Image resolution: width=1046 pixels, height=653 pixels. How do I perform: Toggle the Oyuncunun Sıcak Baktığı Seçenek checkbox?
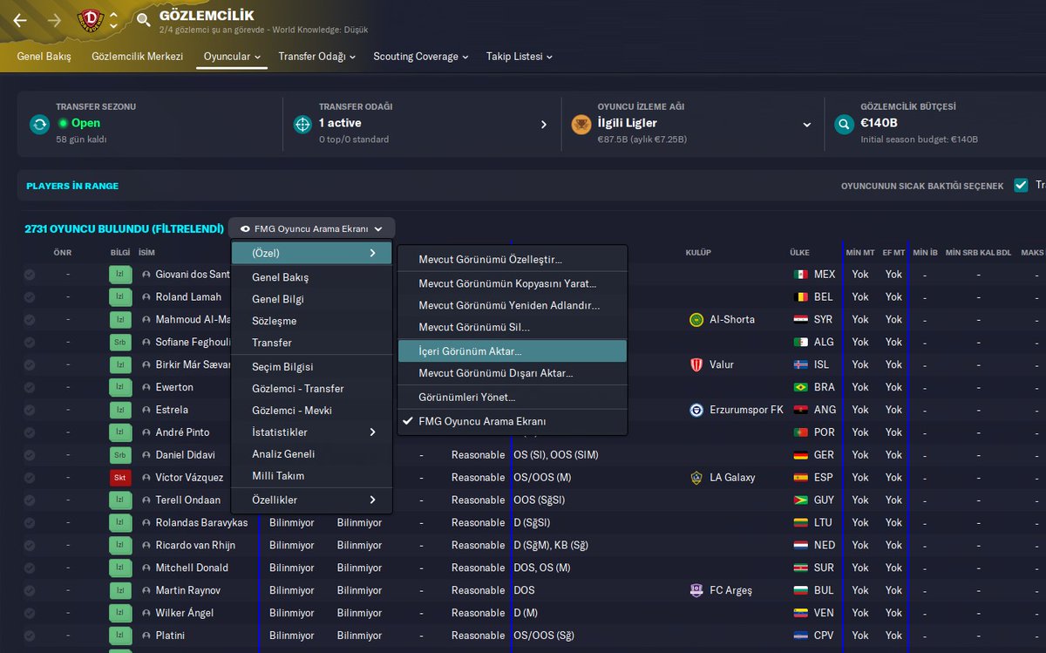(1021, 185)
